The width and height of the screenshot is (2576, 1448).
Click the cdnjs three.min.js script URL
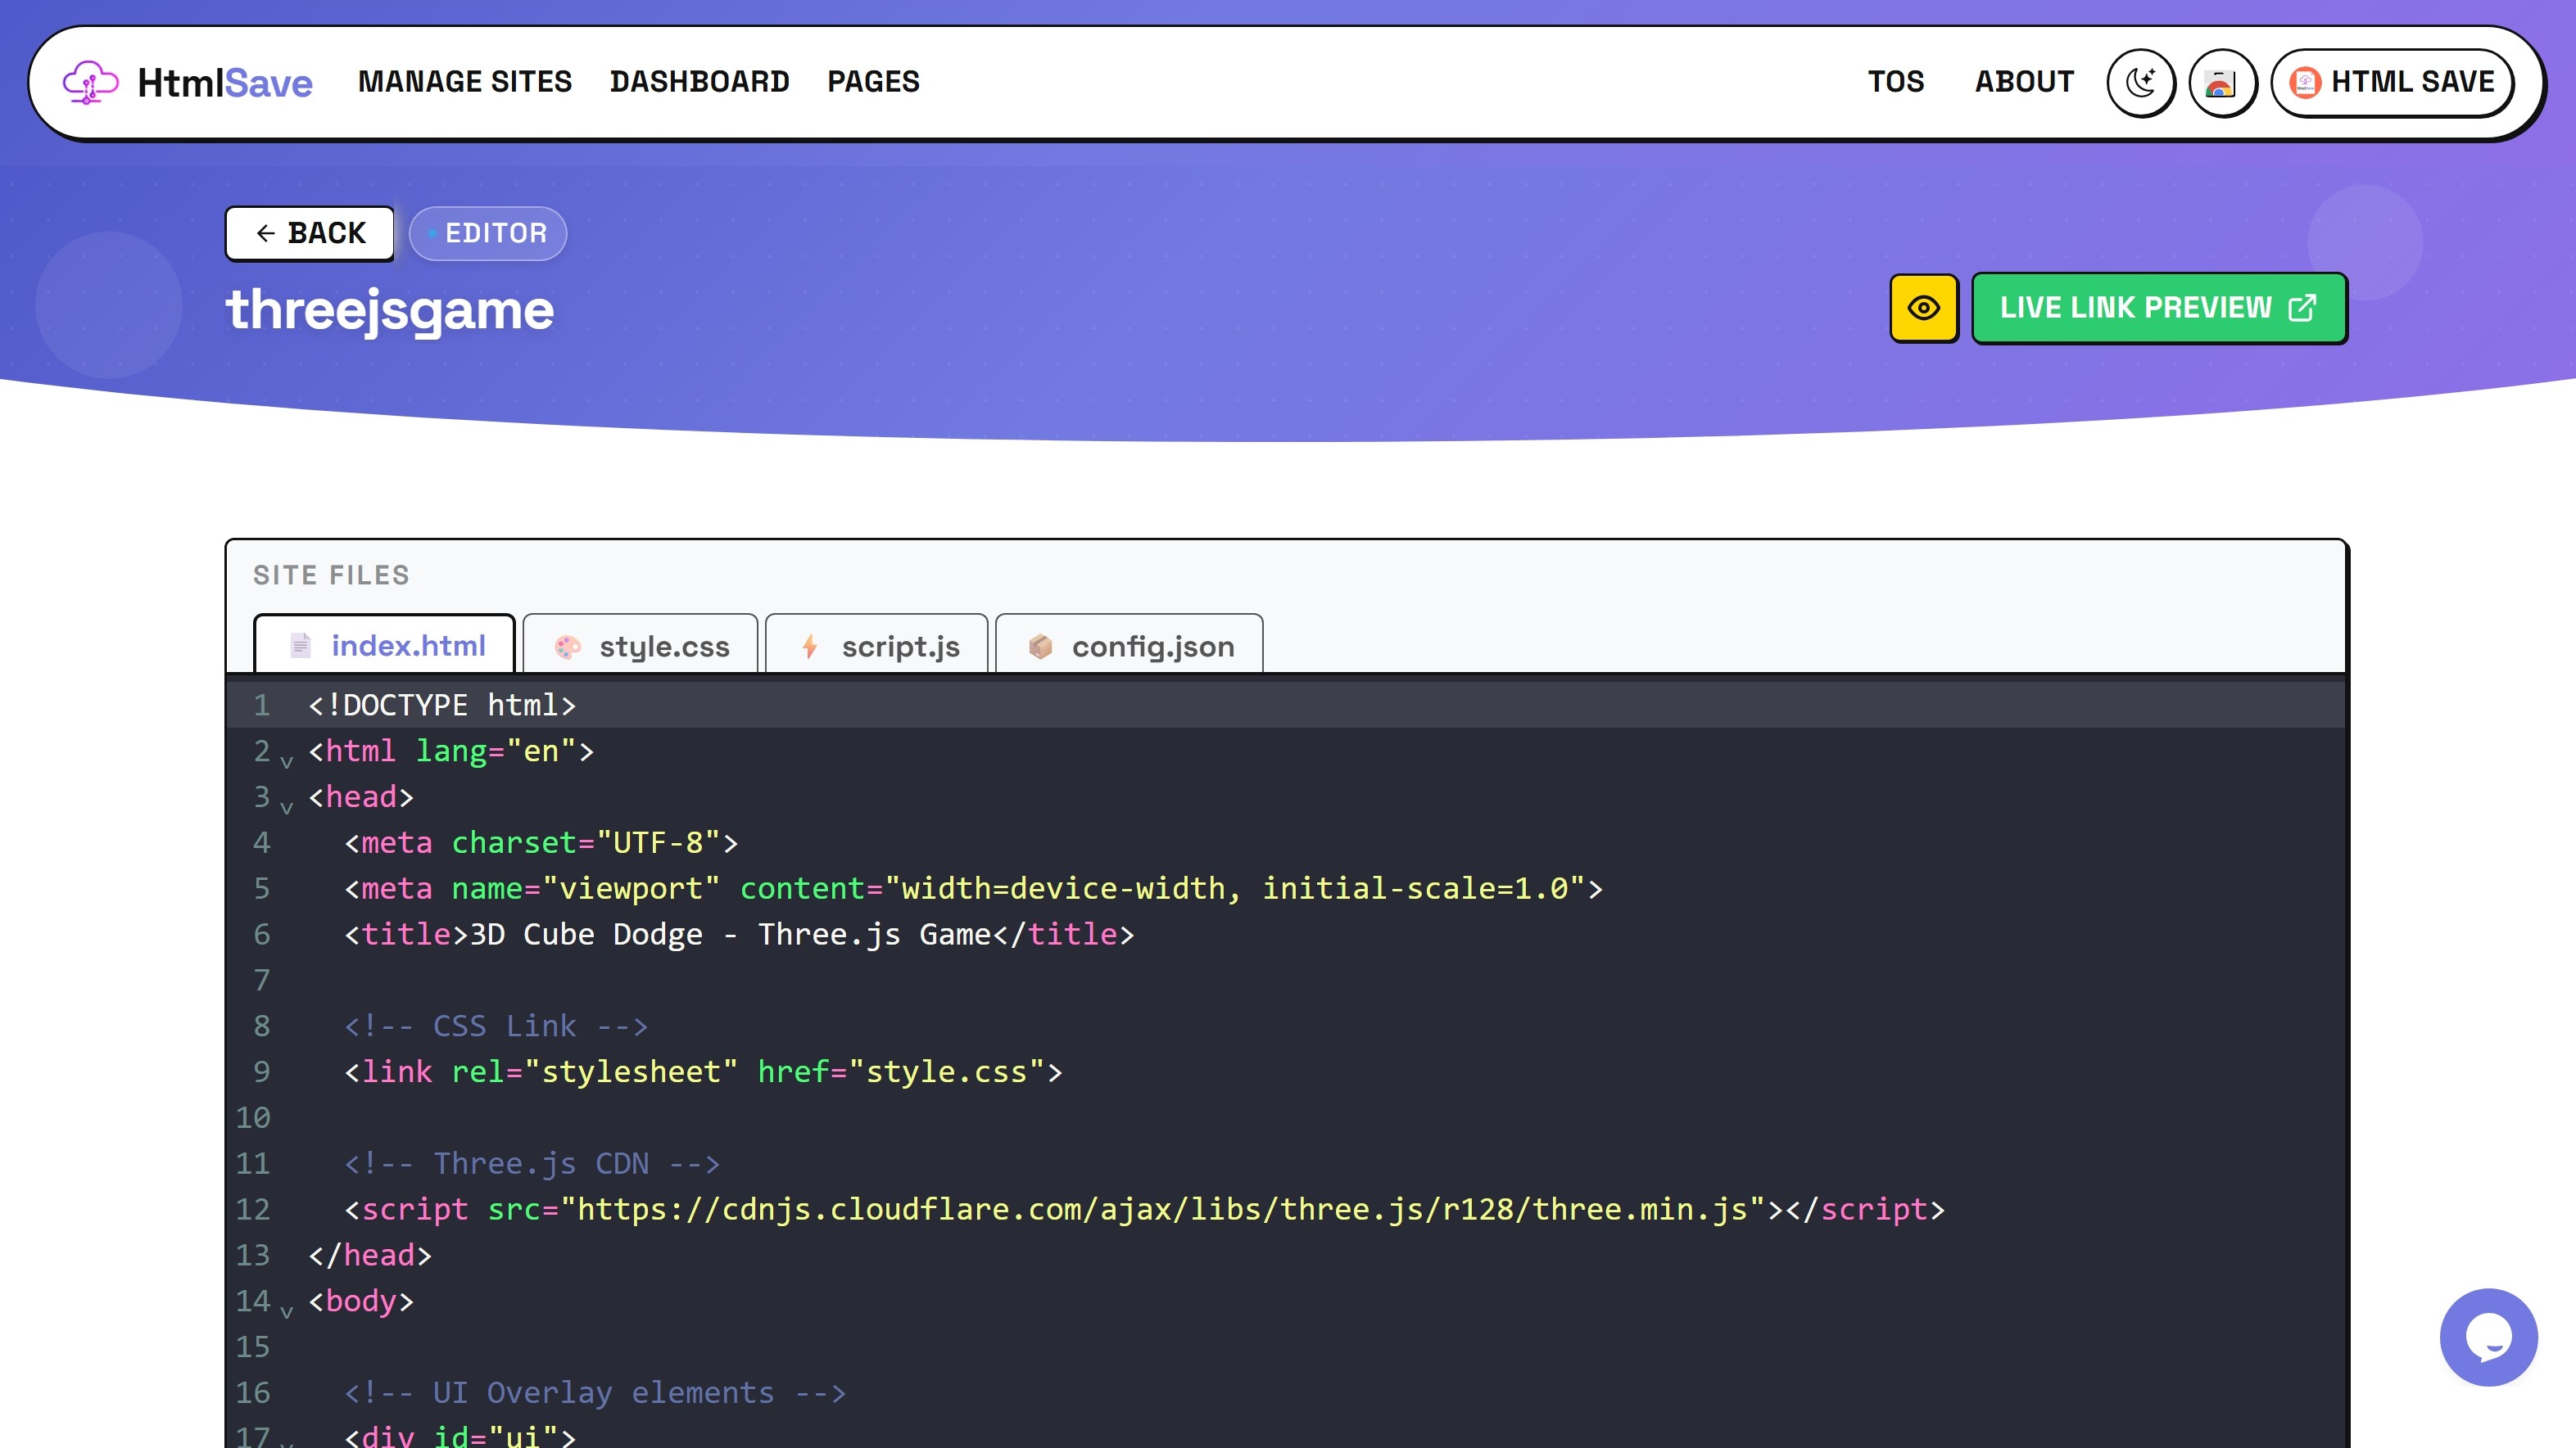pyautogui.click(x=1162, y=1209)
